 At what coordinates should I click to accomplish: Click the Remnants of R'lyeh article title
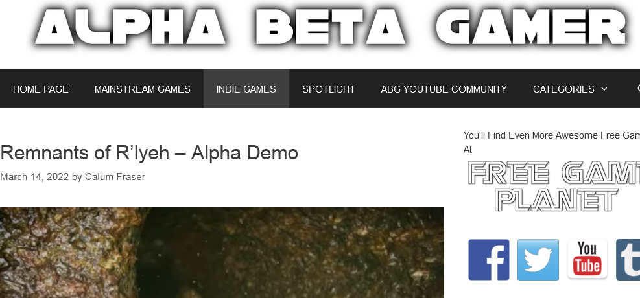149,153
